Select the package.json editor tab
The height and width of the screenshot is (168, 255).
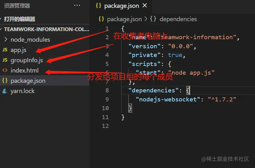pos(121,6)
